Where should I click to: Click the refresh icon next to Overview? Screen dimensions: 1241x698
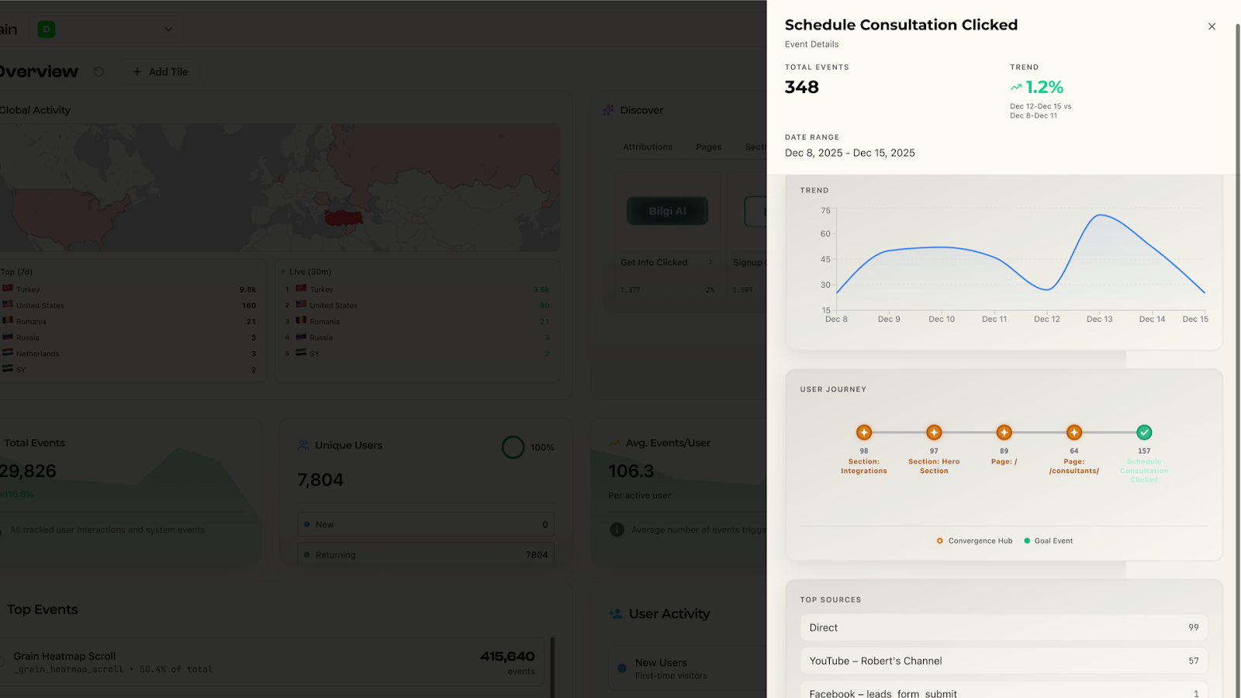pos(99,71)
